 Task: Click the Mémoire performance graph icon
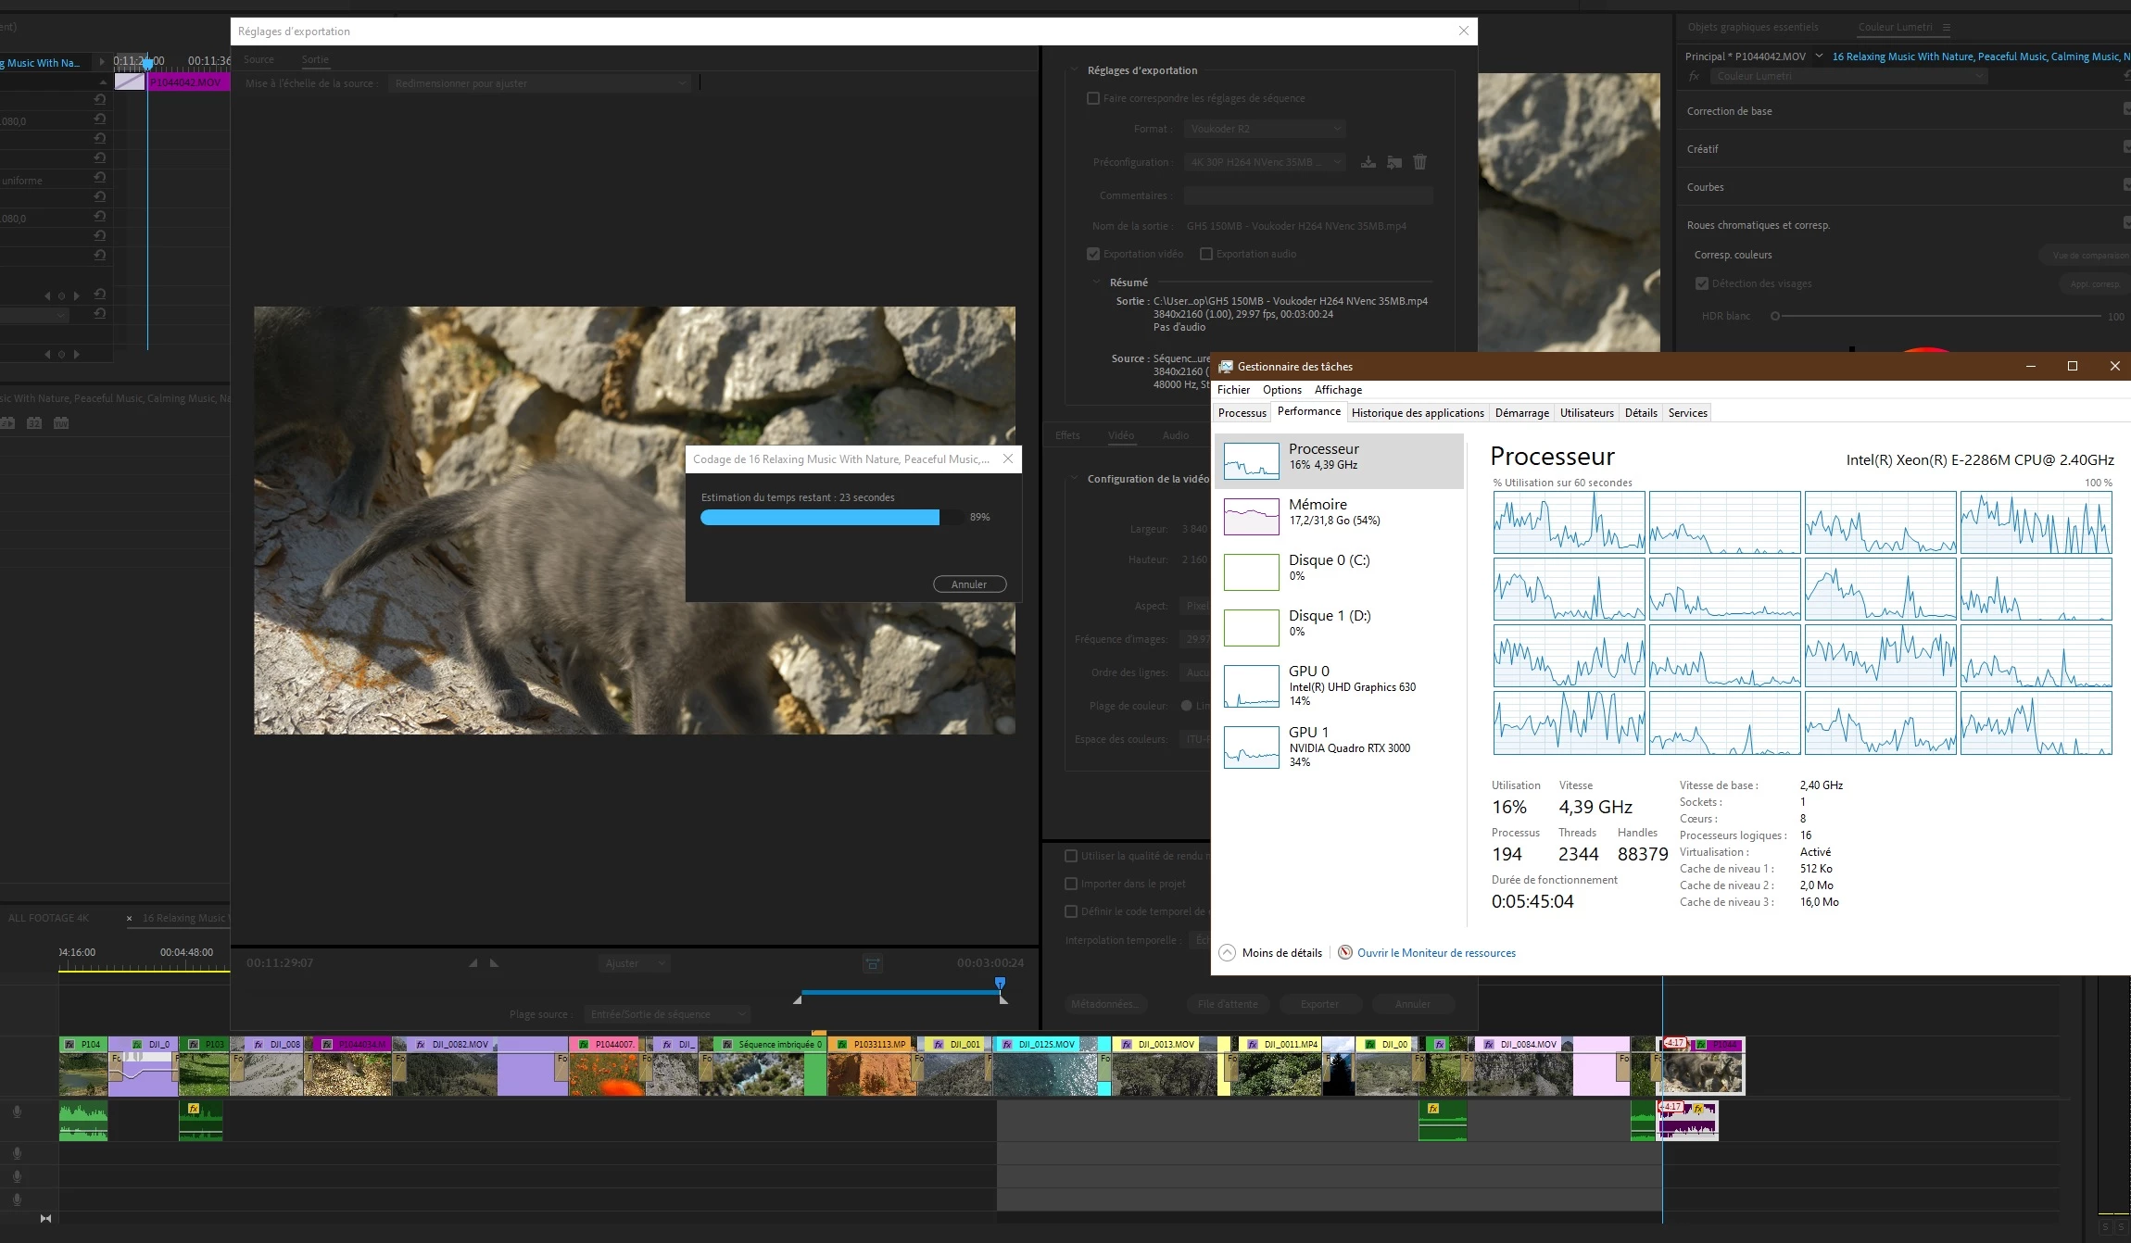click(1251, 516)
